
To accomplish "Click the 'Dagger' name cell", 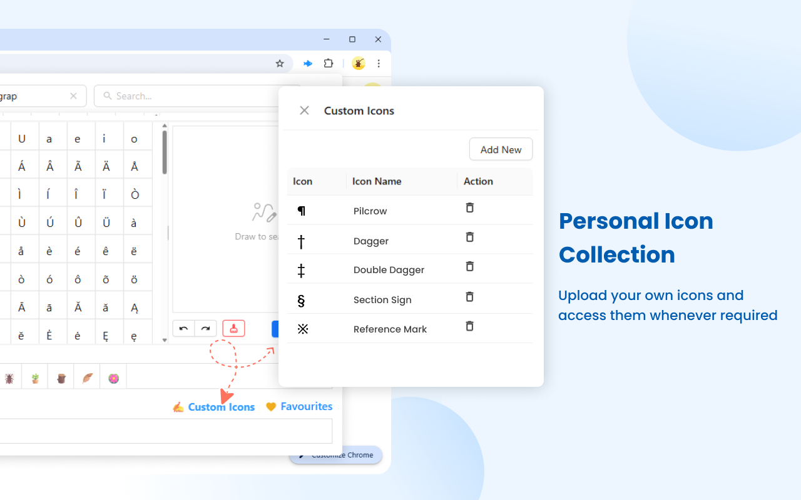I will pyautogui.click(x=371, y=241).
